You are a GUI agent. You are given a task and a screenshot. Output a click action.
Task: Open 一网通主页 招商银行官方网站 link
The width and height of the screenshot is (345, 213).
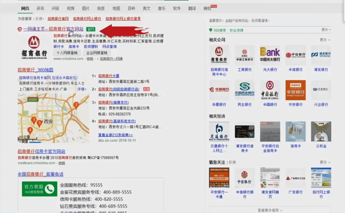(53, 29)
